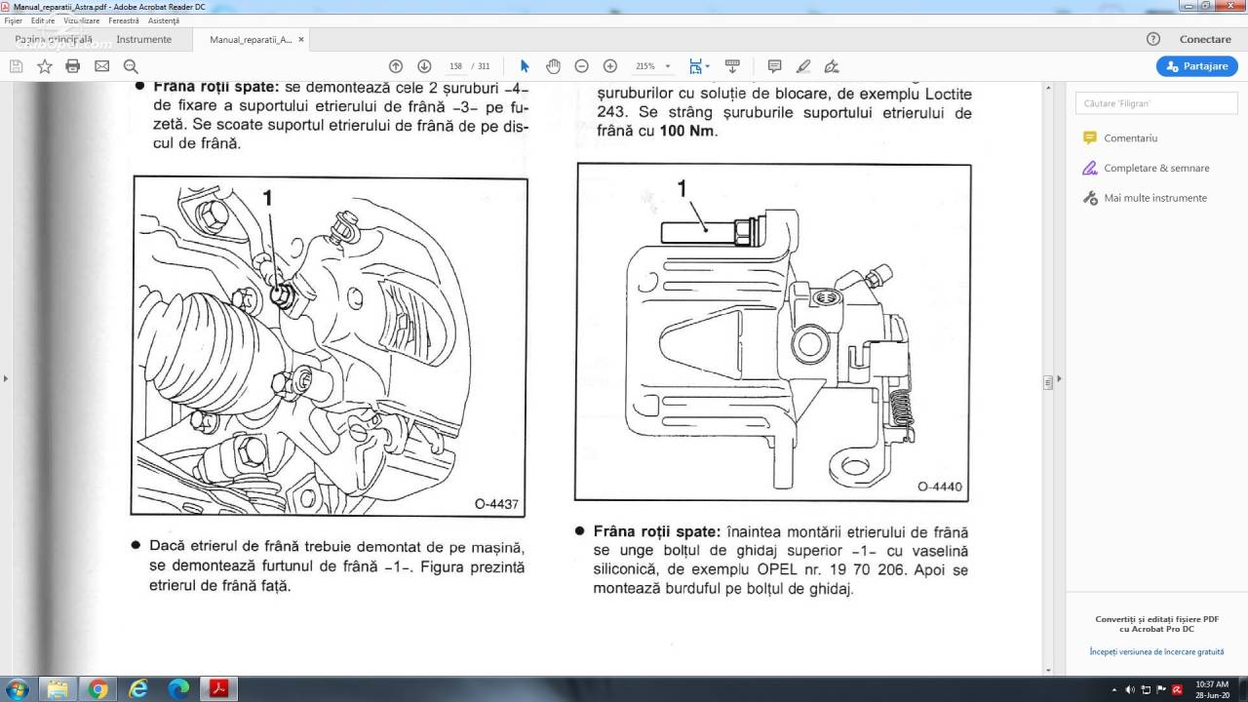Open the Help question mark icon
This screenshot has height=702, width=1248.
point(1153,39)
